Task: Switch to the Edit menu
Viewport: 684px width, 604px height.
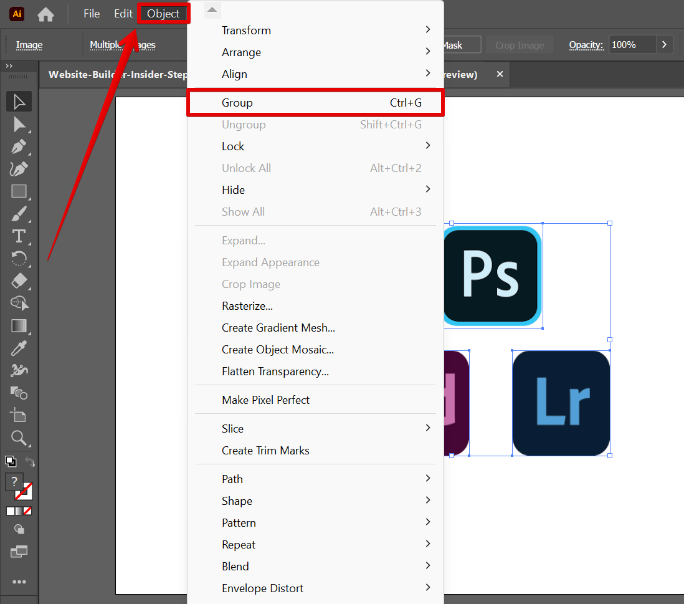Action: [123, 13]
